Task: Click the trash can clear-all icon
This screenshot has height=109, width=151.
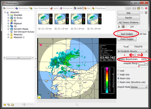Action: pos(146,13)
